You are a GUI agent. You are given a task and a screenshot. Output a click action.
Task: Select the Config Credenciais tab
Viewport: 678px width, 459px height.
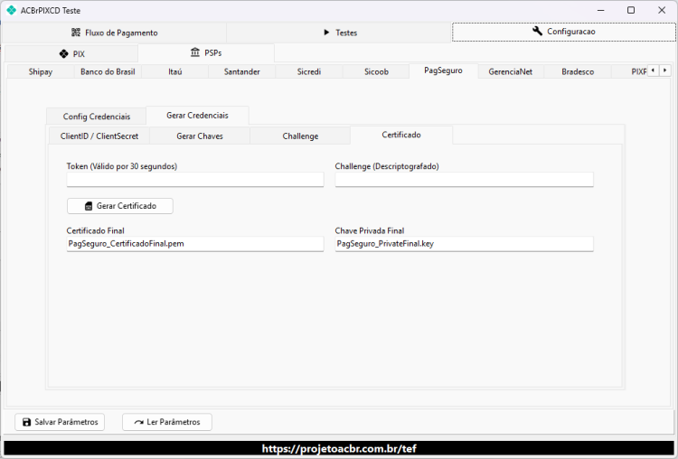point(97,117)
